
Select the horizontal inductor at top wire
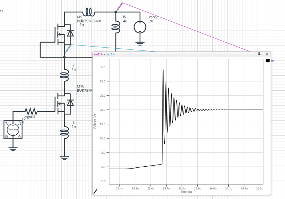[x=89, y=12]
